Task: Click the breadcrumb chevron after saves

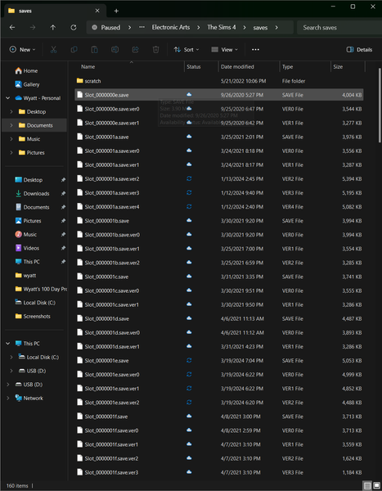Action: [x=276, y=28]
